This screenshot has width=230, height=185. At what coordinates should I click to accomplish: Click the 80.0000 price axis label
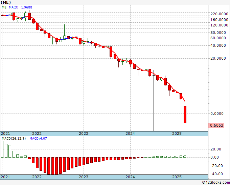click(218, 33)
